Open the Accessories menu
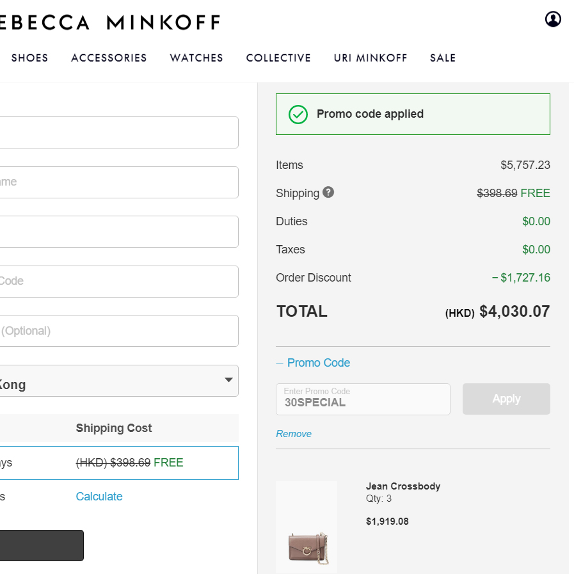The height and width of the screenshot is (574, 574). pos(109,58)
